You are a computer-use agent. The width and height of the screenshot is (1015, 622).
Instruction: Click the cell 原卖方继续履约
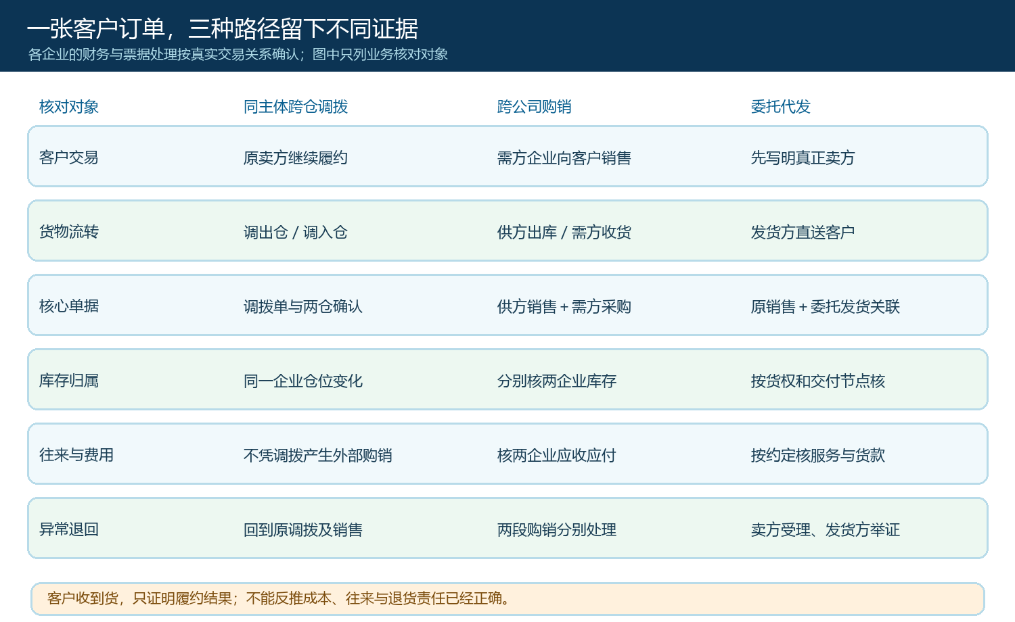pos(296,158)
